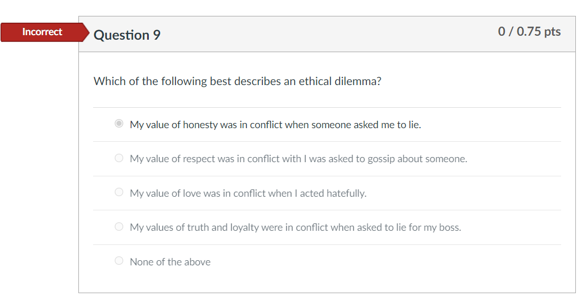581x296 pixels.
Task: Pick the truth and loyalty radio button
Action: 119,227
